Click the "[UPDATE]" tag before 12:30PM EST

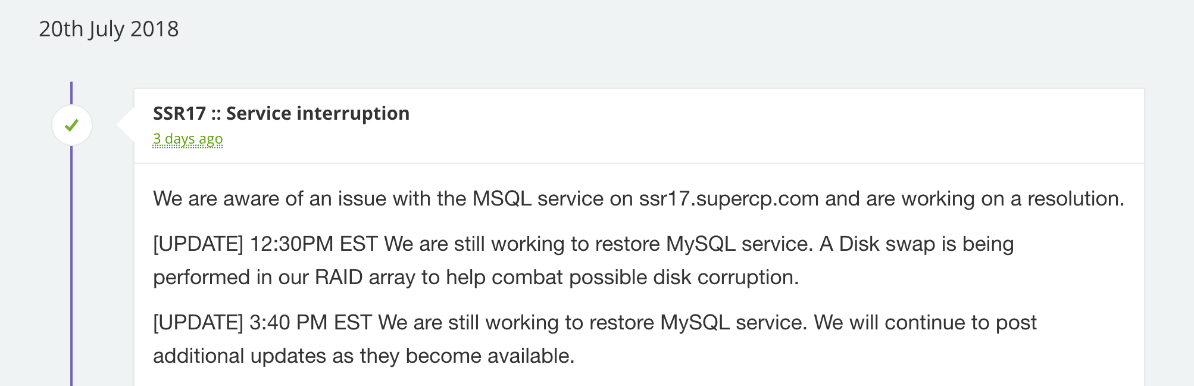coord(198,244)
